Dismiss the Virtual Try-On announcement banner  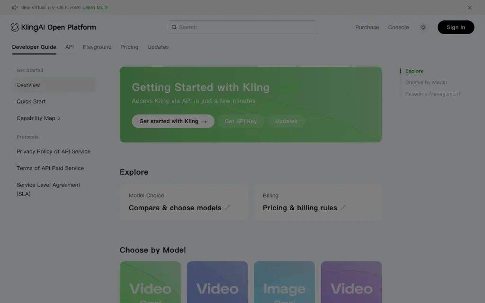[469, 8]
